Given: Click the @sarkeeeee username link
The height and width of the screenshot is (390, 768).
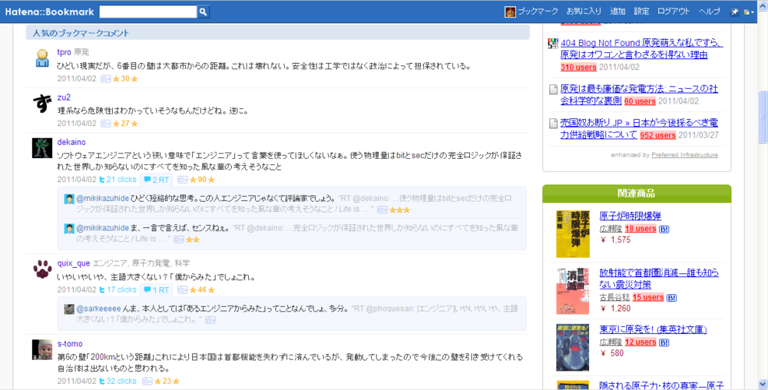Looking at the screenshot, I should pos(98,309).
